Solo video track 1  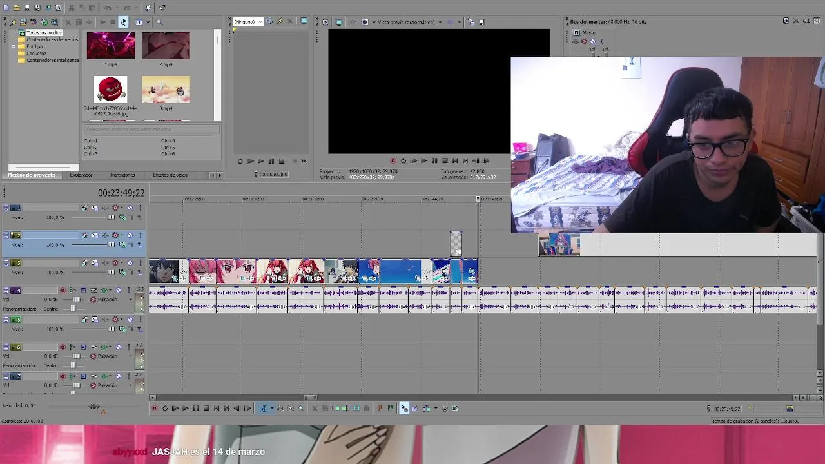point(140,208)
